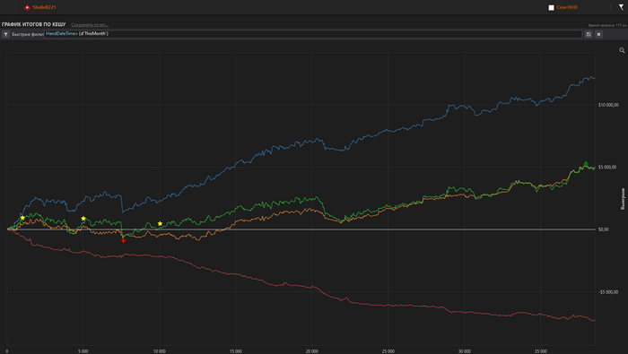Click the 'Сохранить отчет...' link

pyautogui.click(x=90, y=25)
